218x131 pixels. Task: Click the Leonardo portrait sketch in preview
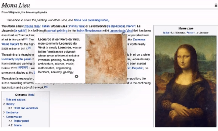106,59
